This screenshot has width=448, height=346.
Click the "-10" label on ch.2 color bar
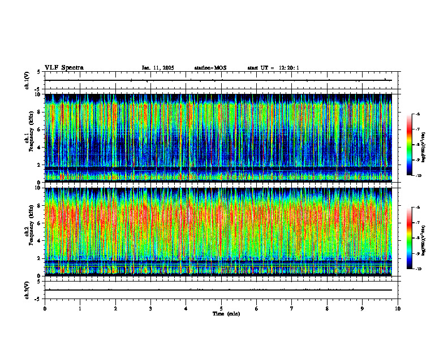[418, 269]
